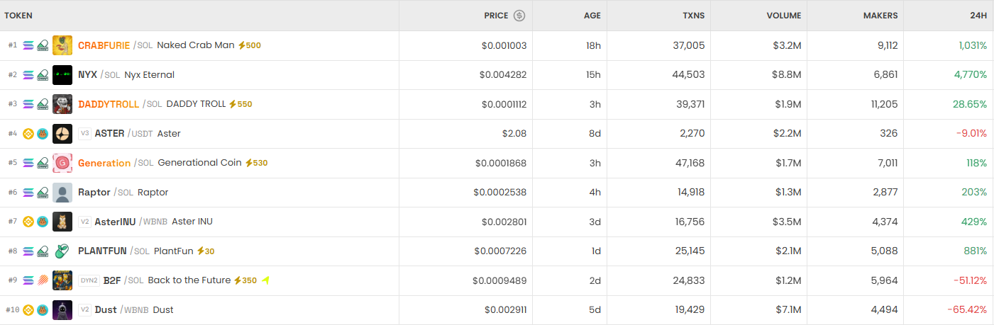Sort table by the AGE column header

(x=592, y=16)
